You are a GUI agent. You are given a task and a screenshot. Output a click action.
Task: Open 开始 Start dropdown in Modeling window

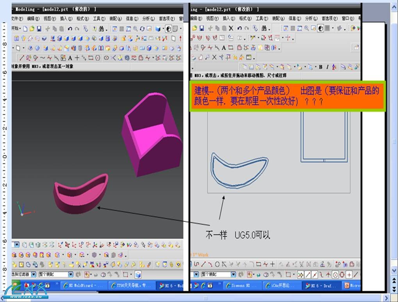point(16,29)
